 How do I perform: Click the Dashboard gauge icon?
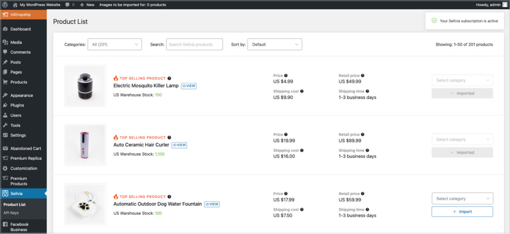[x=5, y=29]
